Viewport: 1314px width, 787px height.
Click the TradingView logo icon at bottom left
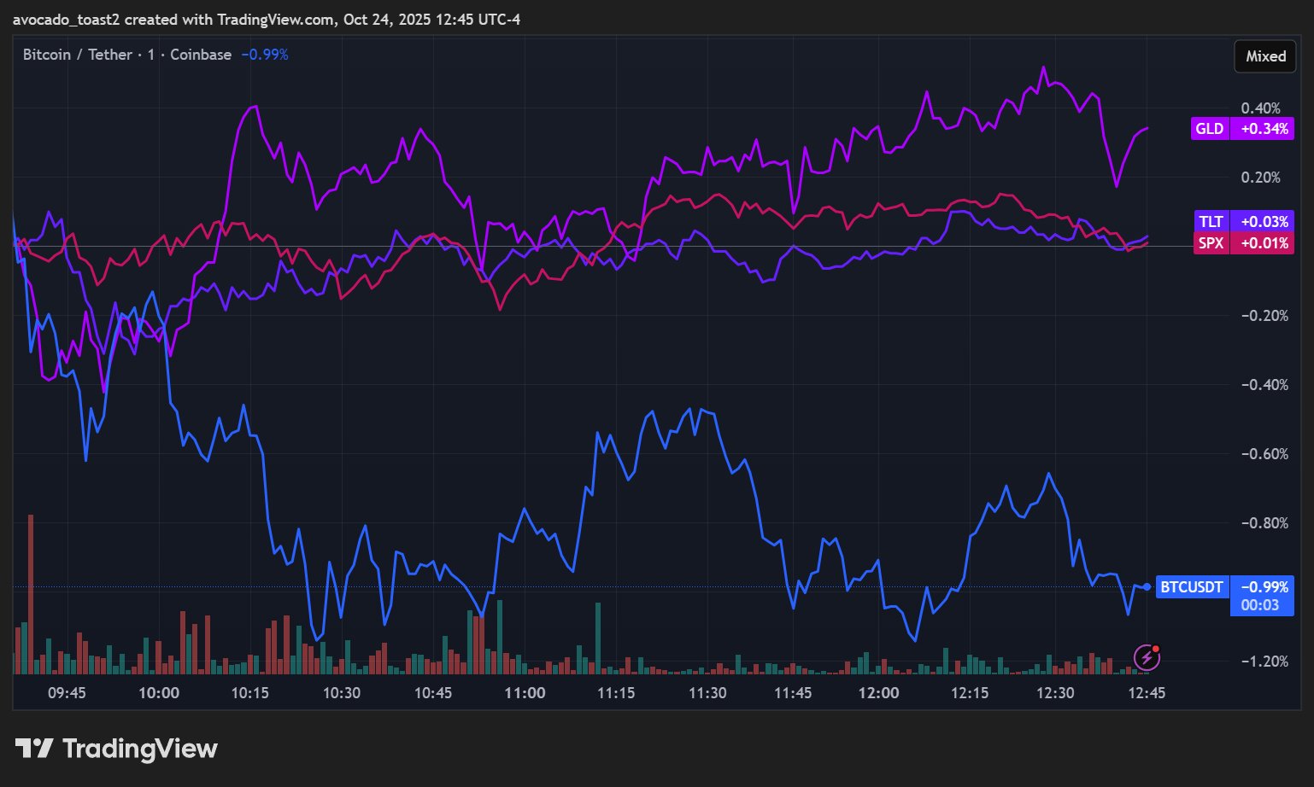[34, 749]
